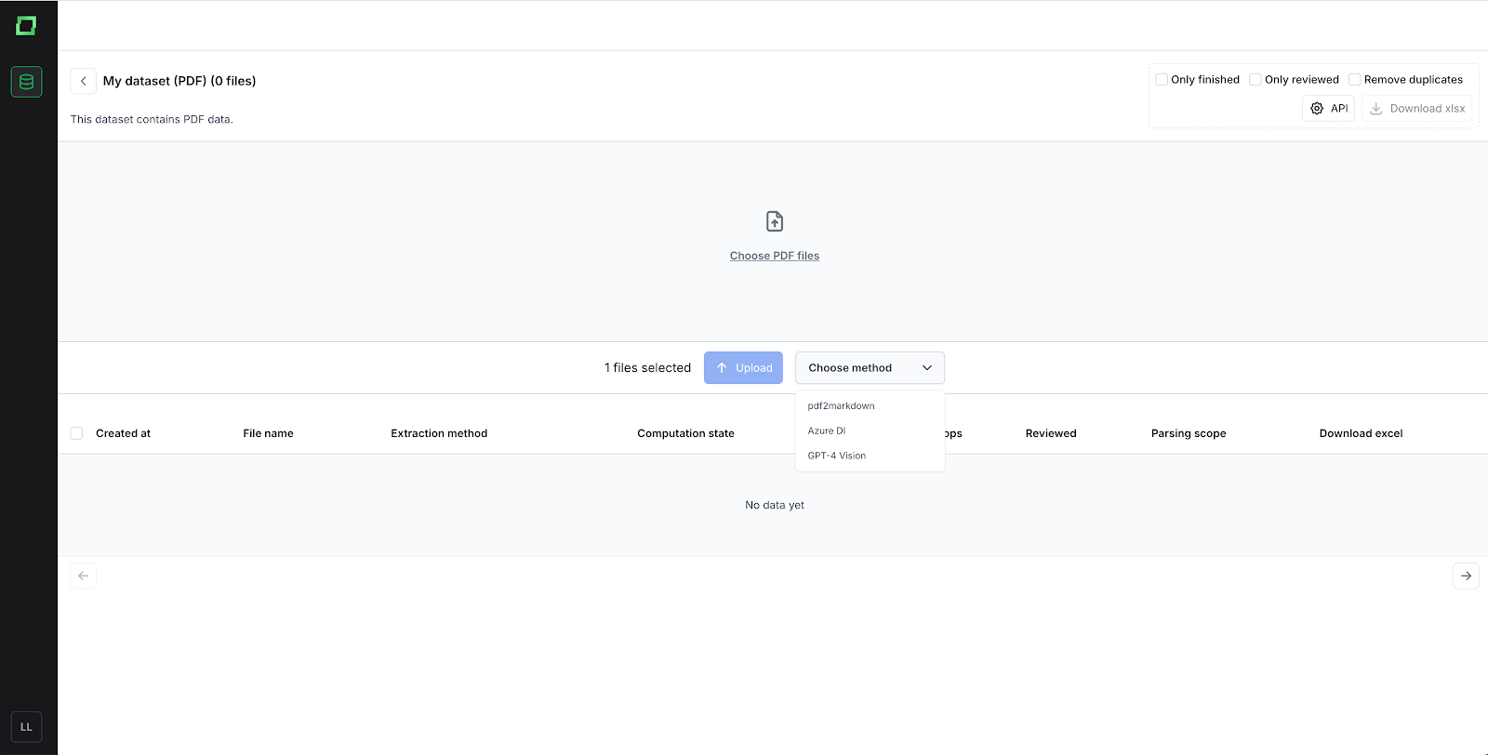Click the Computation state column header
Screen dimensions: 1488x755
click(x=685, y=433)
